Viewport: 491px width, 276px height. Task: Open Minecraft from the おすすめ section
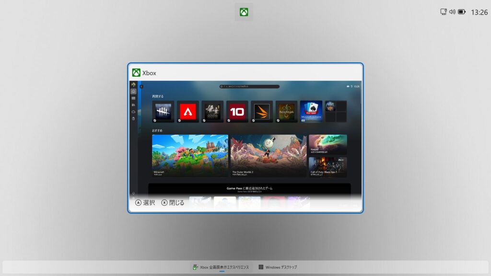tap(189, 153)
